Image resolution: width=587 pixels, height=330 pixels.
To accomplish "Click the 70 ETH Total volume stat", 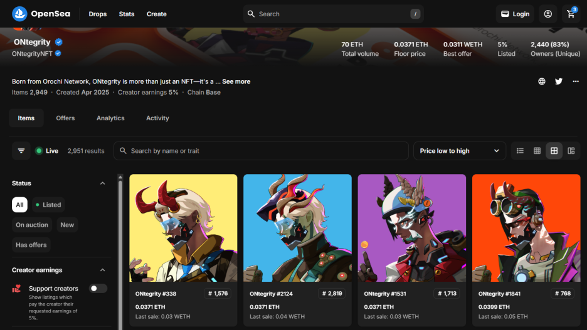I will (360, 49).
